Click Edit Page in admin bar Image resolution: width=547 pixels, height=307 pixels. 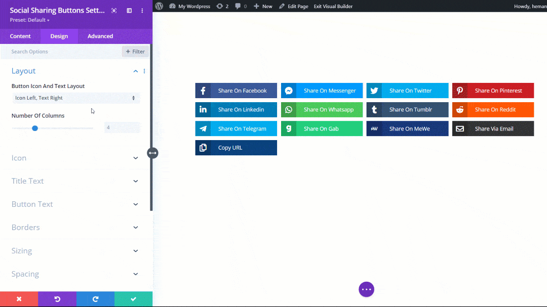[x=293, y=6]
